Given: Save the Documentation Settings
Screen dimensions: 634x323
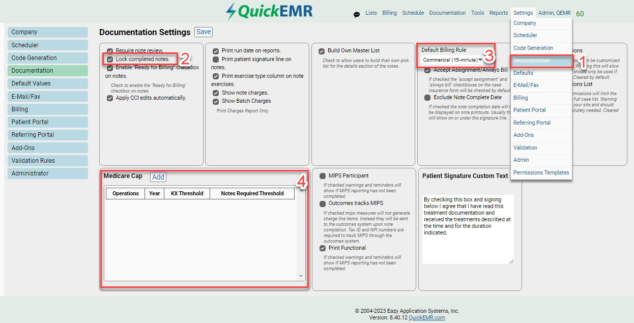Looking at the screenshot, I should coord(204,32).
